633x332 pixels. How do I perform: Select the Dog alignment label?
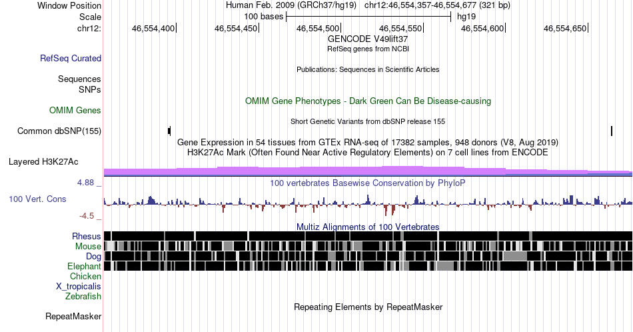(x=94, y=257)
